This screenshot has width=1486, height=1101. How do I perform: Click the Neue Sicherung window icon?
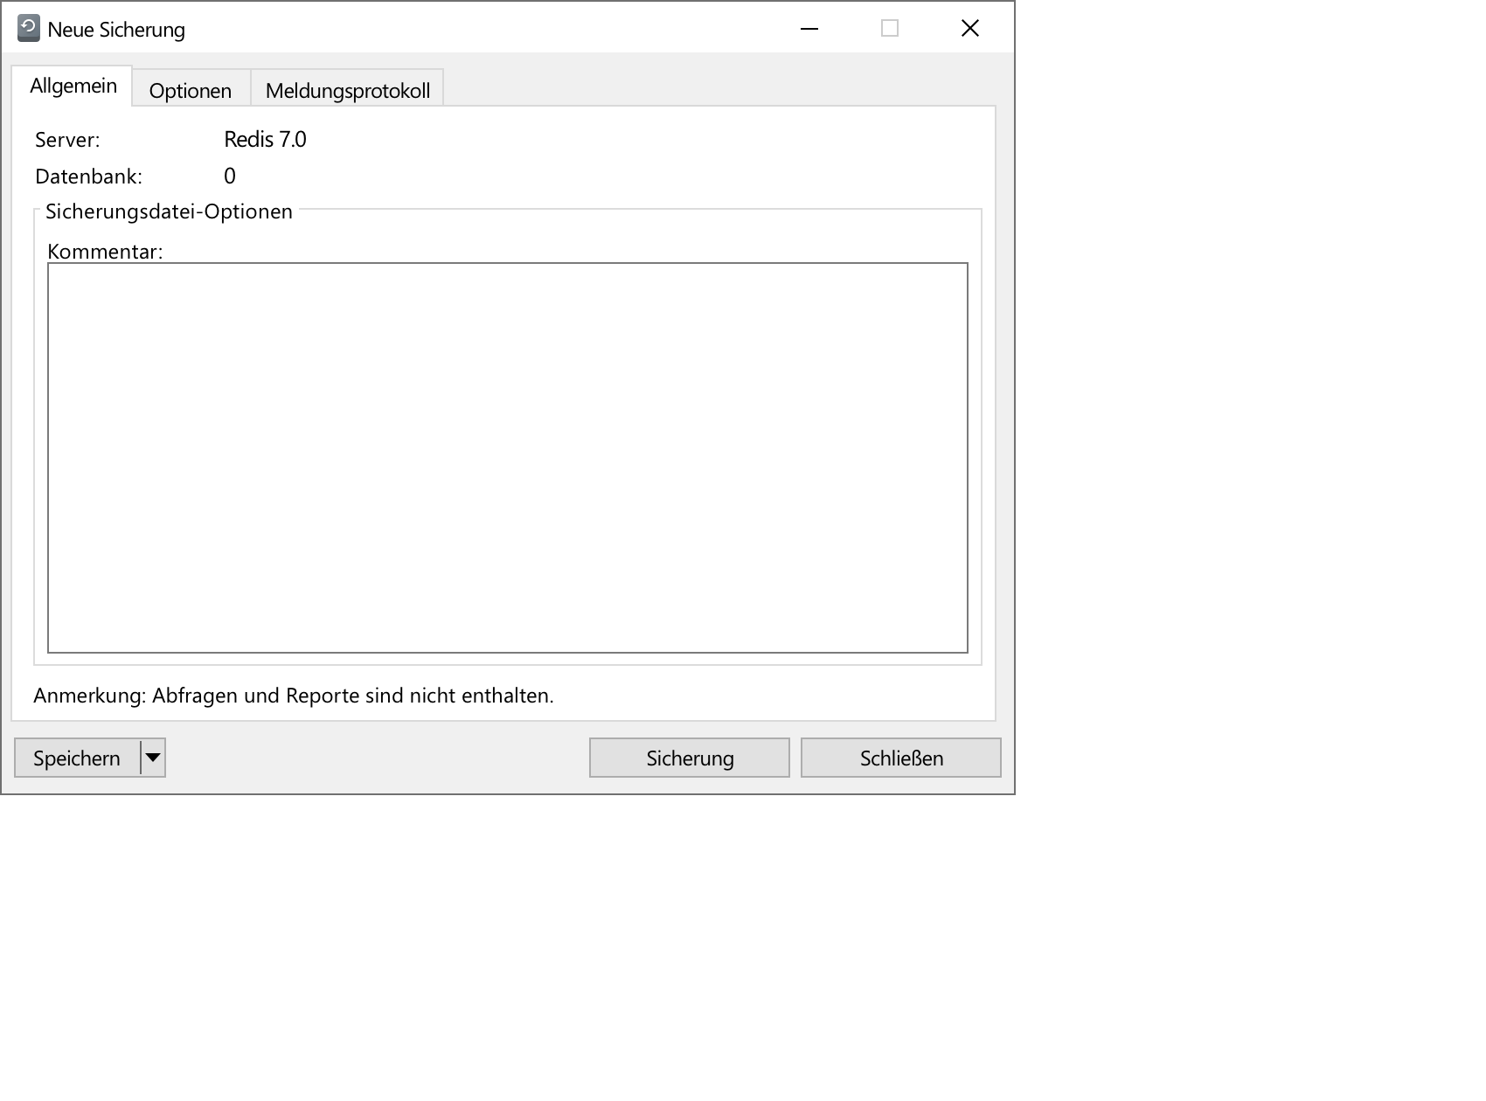pyautogui.click(x=29, y=29)
